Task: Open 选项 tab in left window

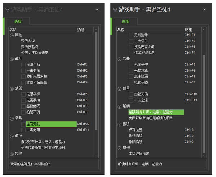Action: pos(18,22)
